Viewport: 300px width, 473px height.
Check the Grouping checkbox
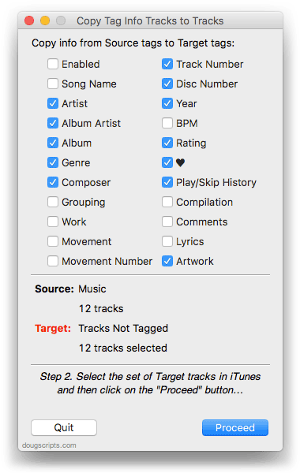pyautogui.click(x=53, y=202)
